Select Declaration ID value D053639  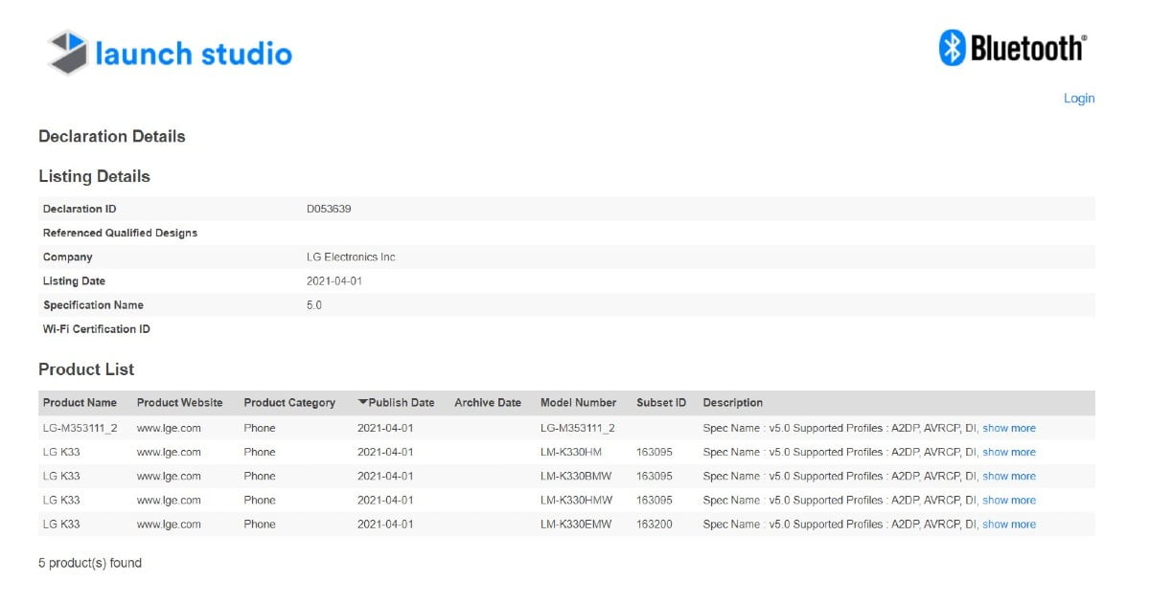click(x=329, y=209)
